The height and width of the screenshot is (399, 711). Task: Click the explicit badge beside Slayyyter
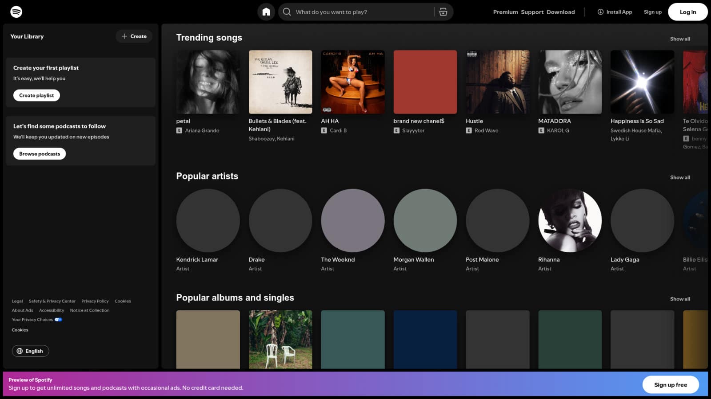(x=396, y=130)
